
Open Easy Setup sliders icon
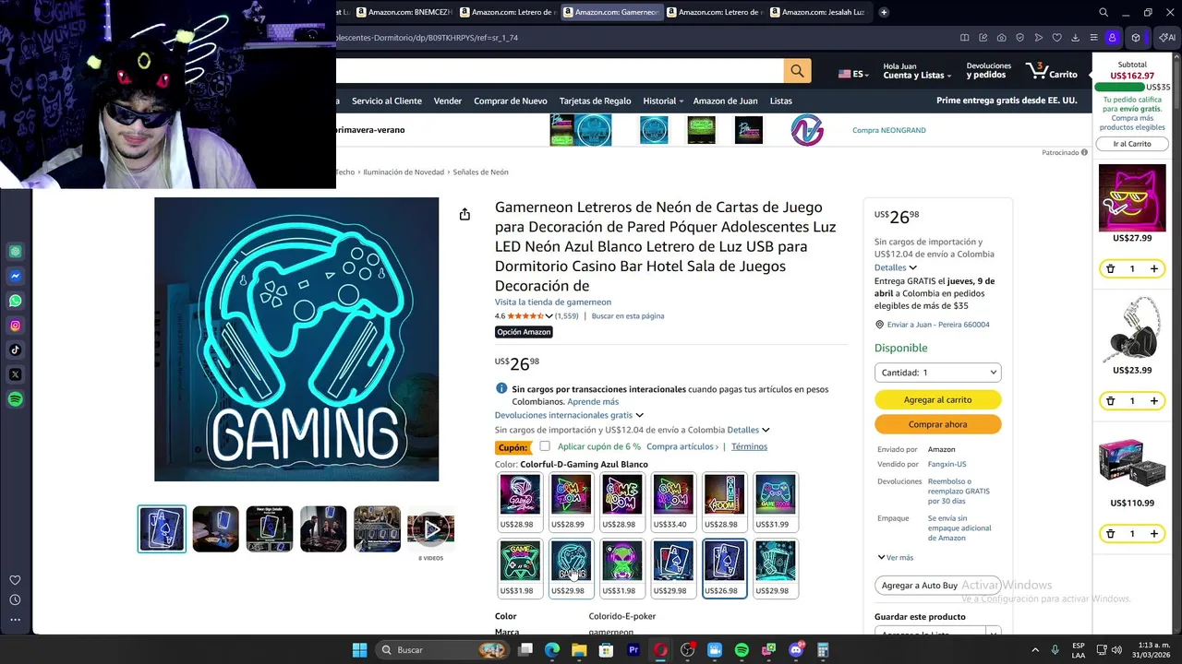pos(1093,38)
